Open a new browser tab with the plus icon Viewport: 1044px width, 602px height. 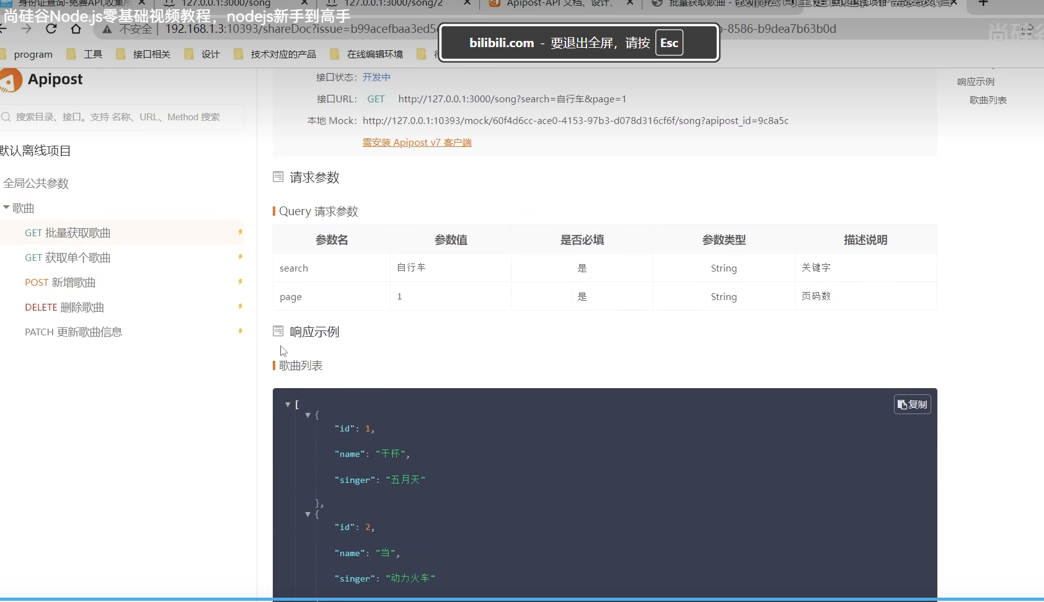[983, 4]
